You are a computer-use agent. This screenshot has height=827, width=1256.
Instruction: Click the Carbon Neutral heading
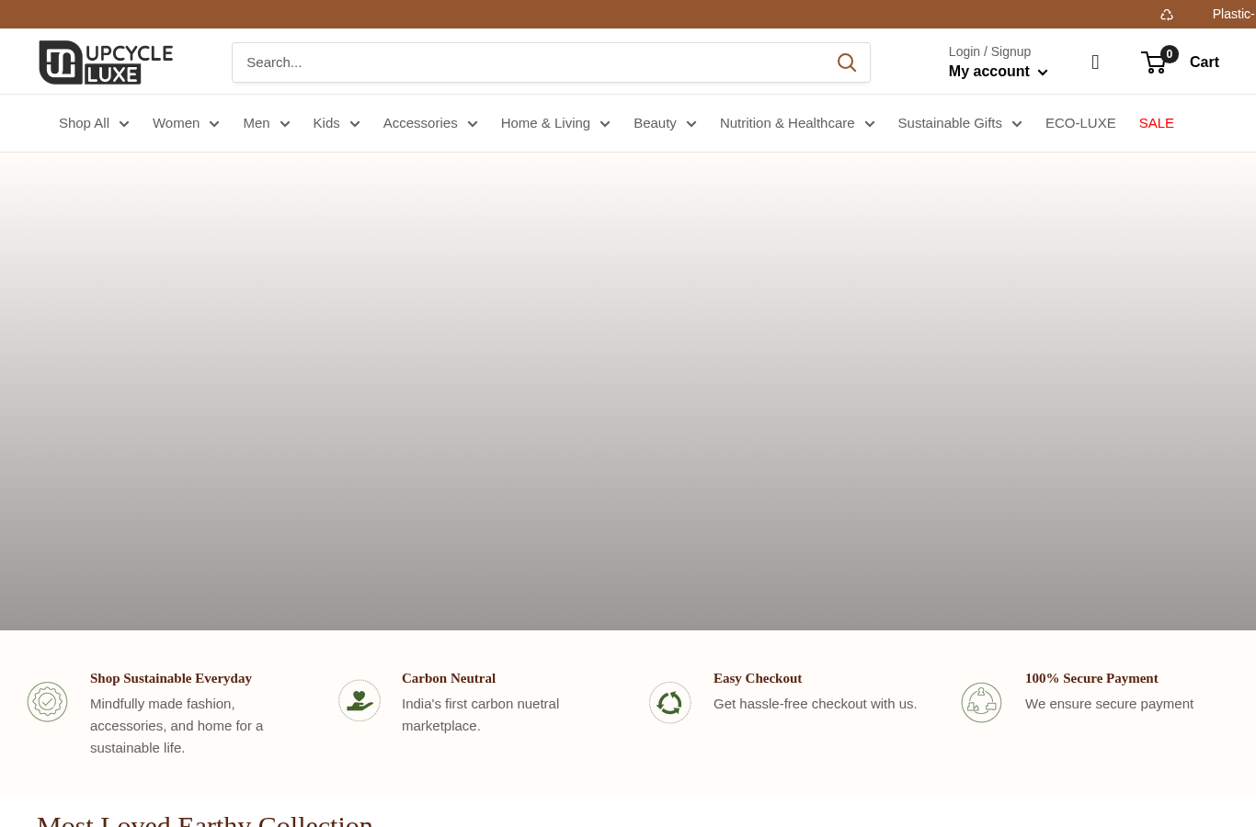(x=449, y=678)
